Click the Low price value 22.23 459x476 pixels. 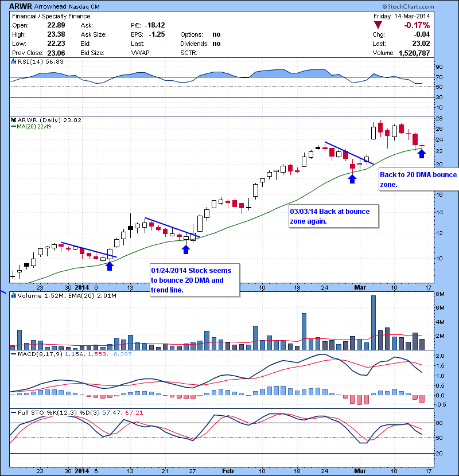[56, 44]
